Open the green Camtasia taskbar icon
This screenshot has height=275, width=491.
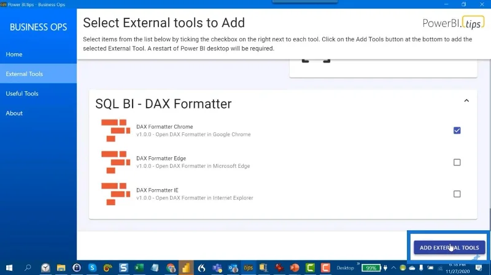[x=310, y=268]
